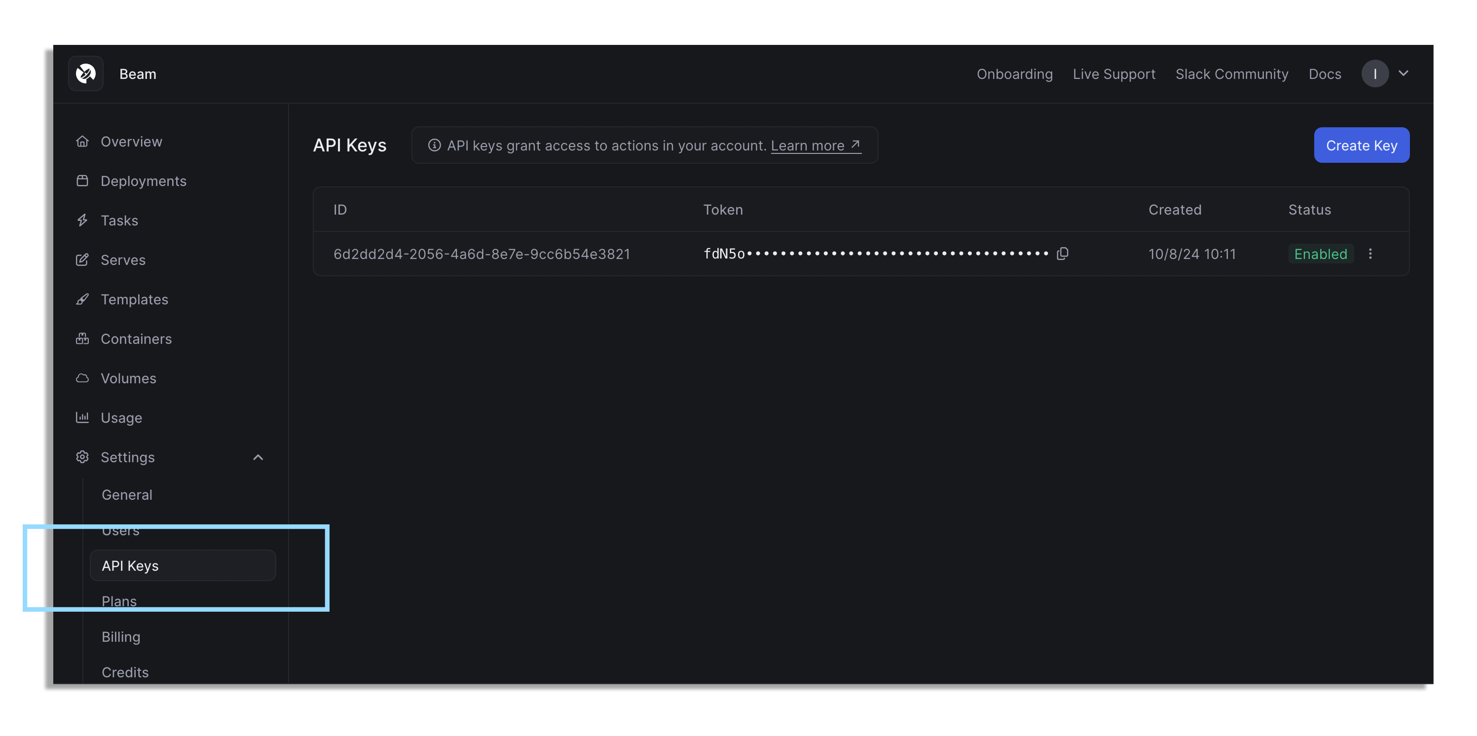This screenshot has height=736, width=1477.
Task: Open the account dropdown arrow
Action: (1403, 74)
